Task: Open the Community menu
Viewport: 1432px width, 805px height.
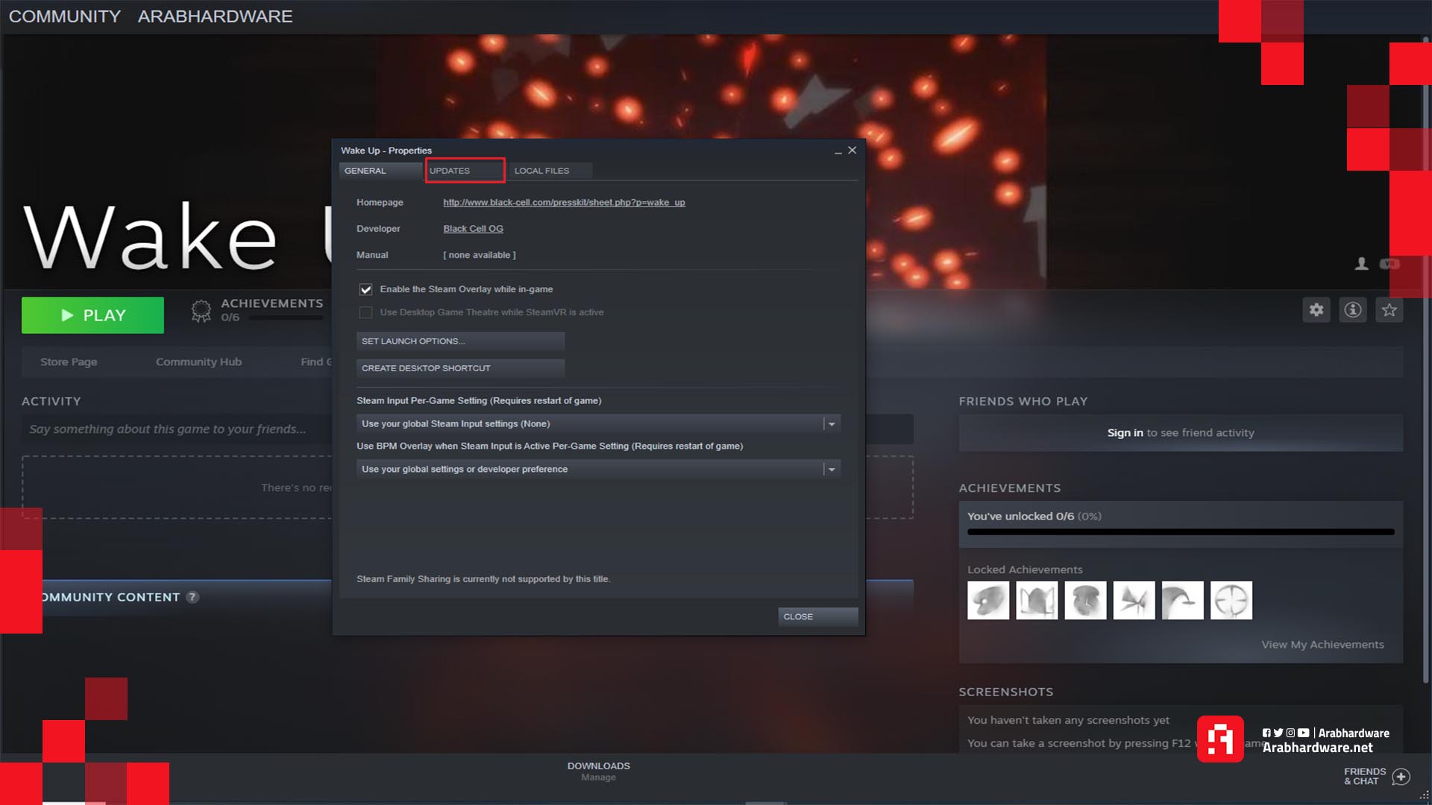Action: tap(65, 16)
